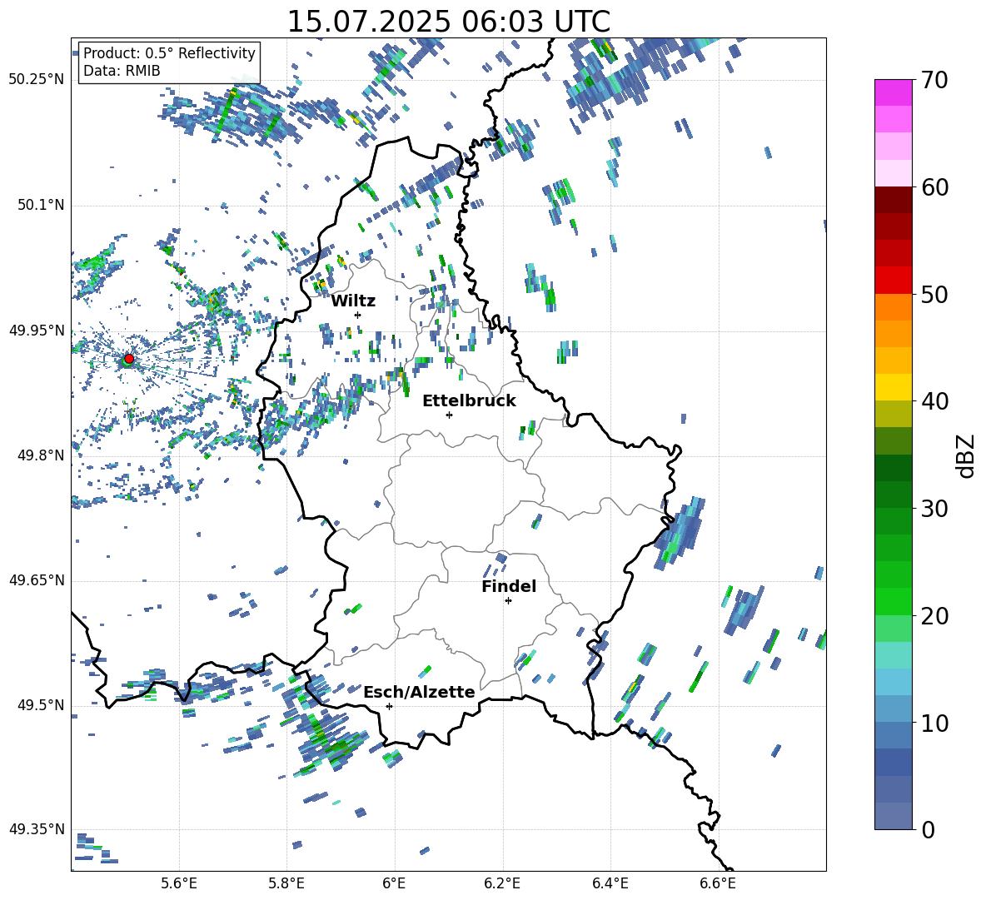
Task: Click the 6.4°E longitude tick label
Action: [x=610, y=883]
